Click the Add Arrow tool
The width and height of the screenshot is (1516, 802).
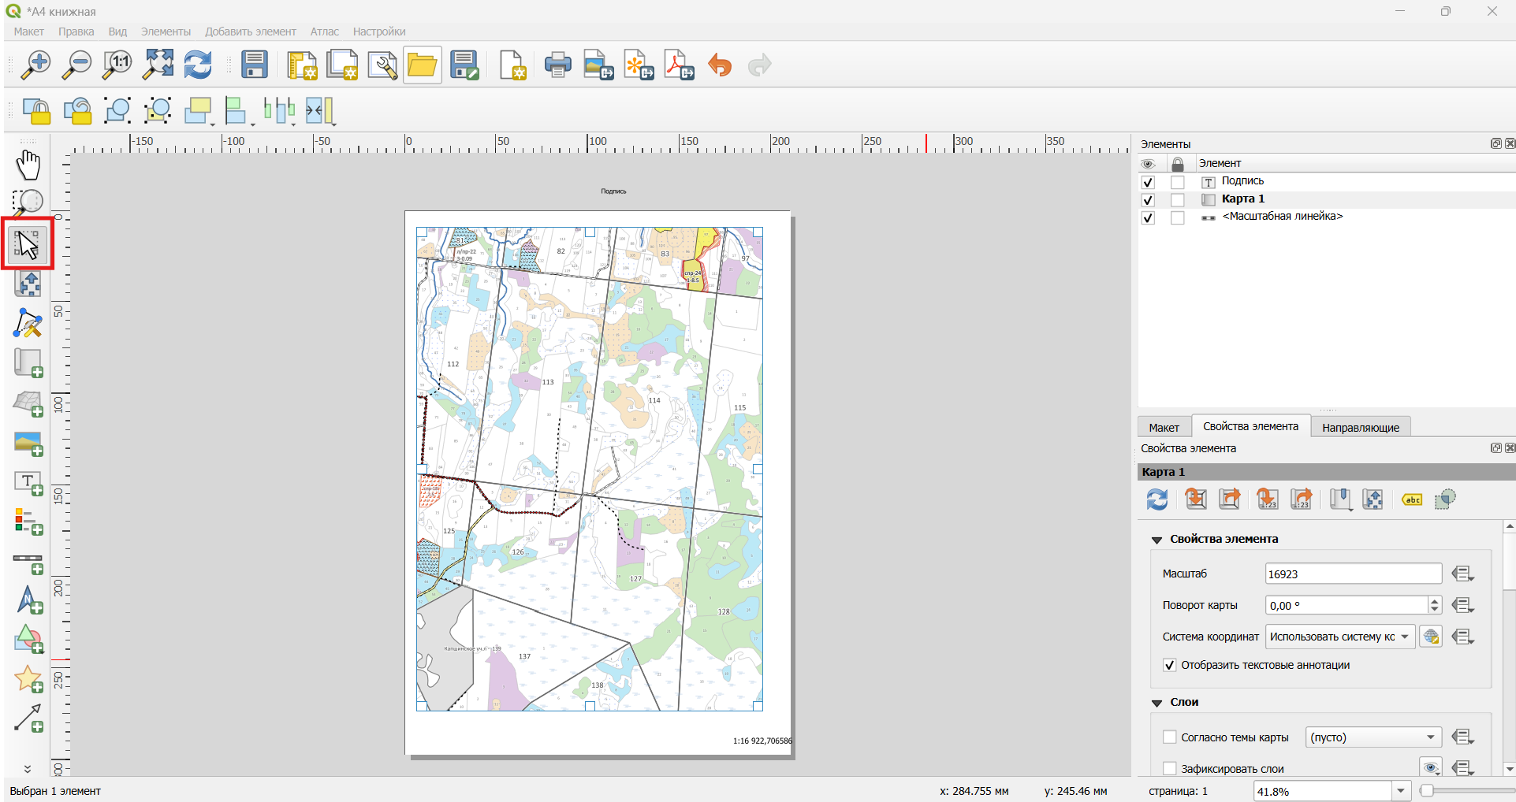(x=28, y=718)
